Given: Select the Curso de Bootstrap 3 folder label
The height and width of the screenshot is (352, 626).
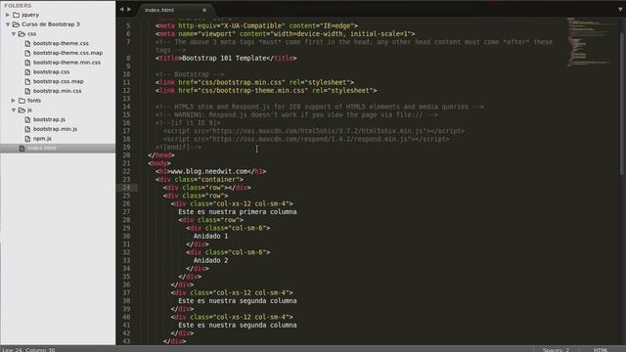Looking at the screenshot, I should point(51,24).
